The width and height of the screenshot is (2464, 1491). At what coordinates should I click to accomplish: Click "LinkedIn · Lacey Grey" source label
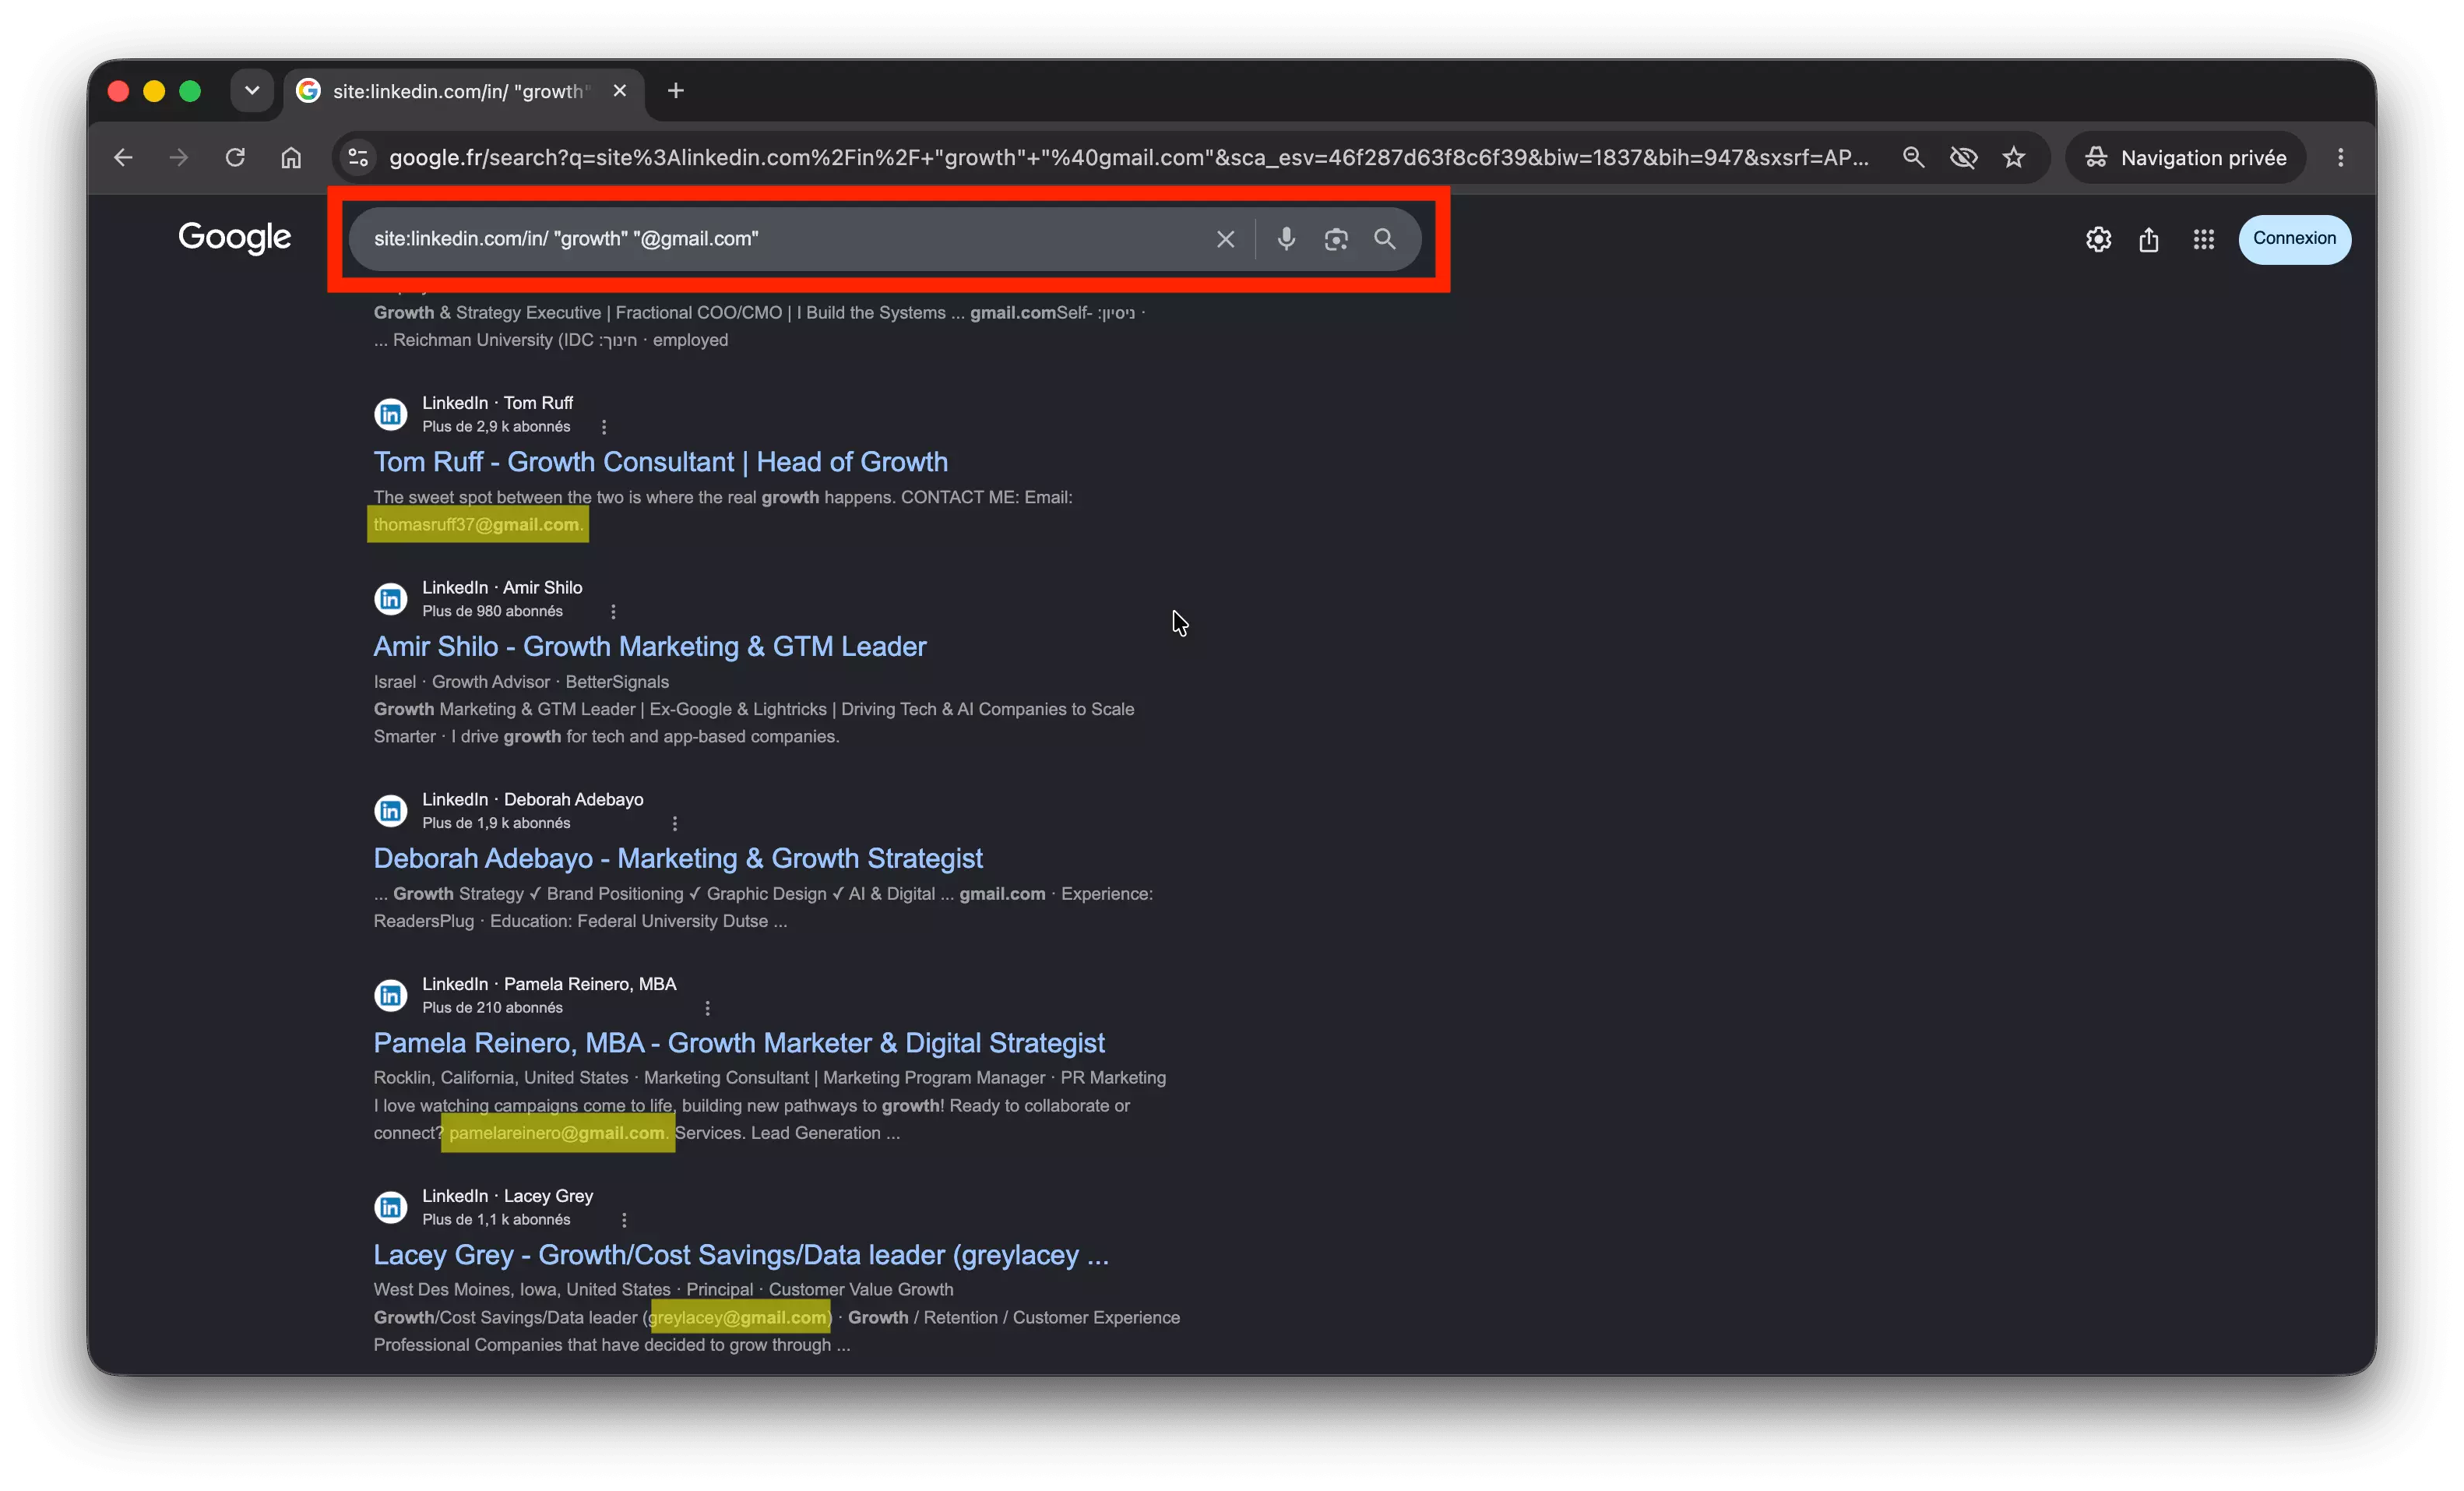(507, 1196)
